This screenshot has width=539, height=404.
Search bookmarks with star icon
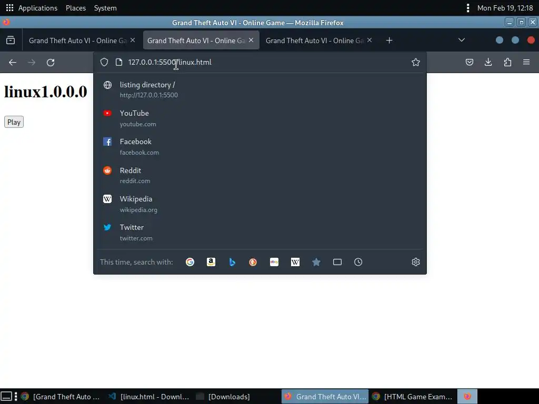316,262
